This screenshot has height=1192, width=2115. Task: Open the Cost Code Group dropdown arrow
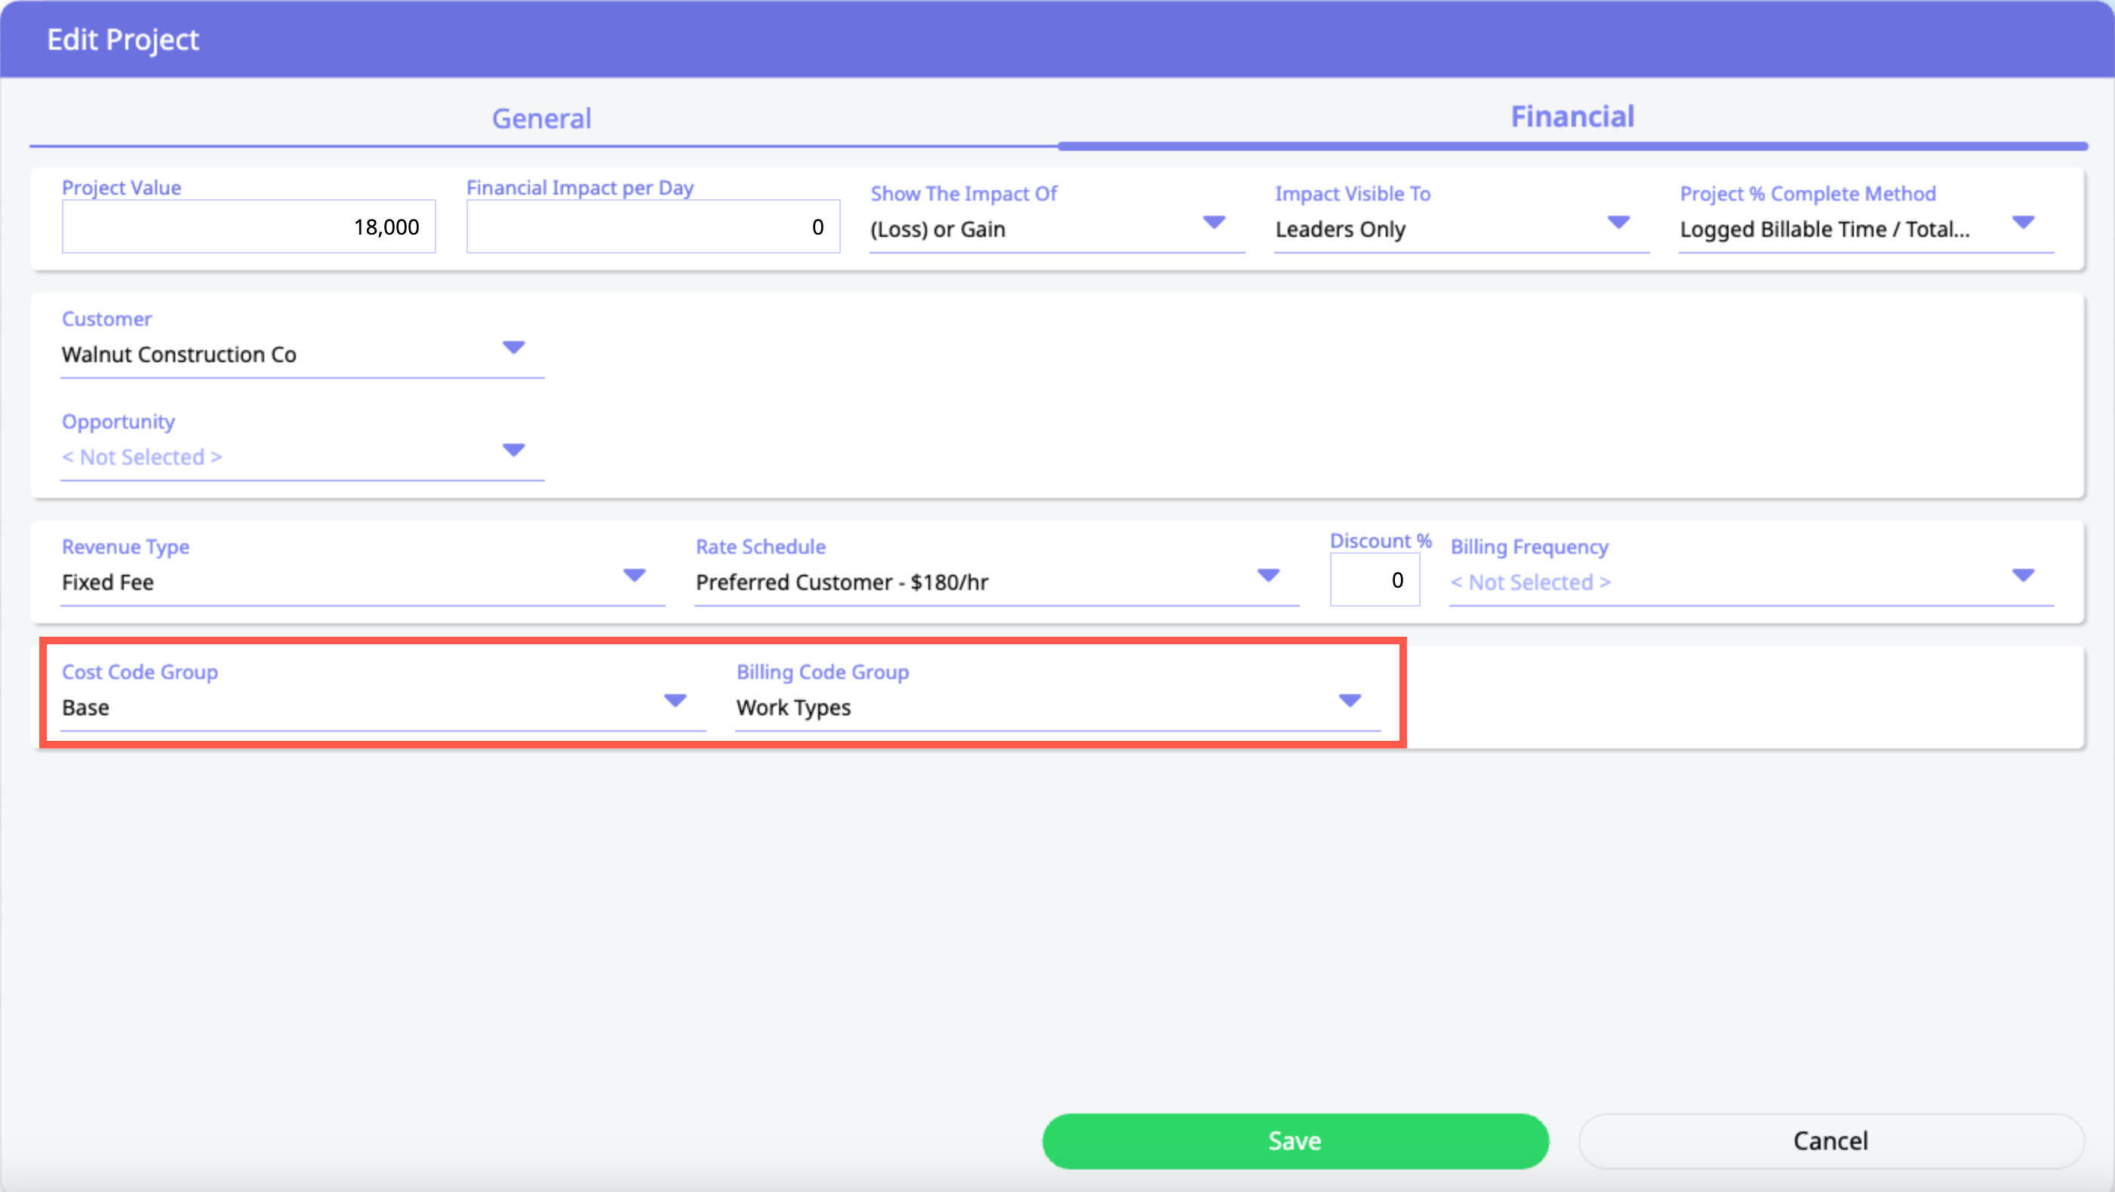coord(675,701)
